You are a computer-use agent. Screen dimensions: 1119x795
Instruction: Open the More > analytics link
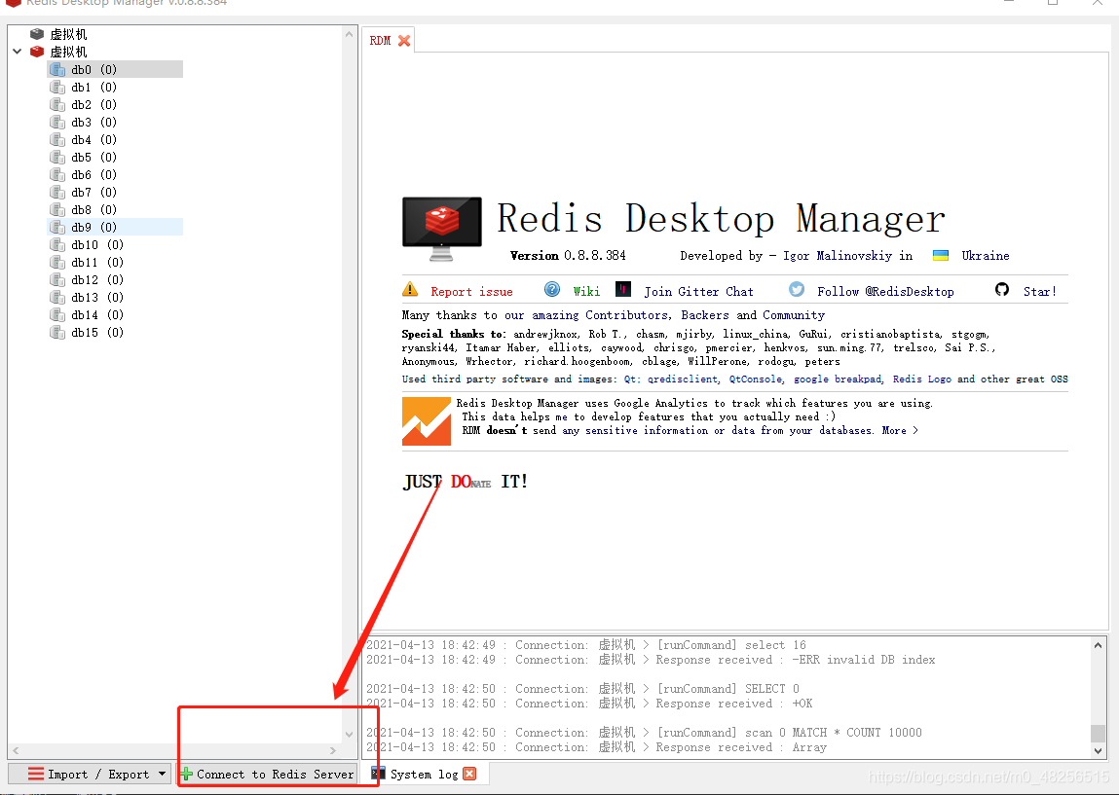tap(900, 431)
